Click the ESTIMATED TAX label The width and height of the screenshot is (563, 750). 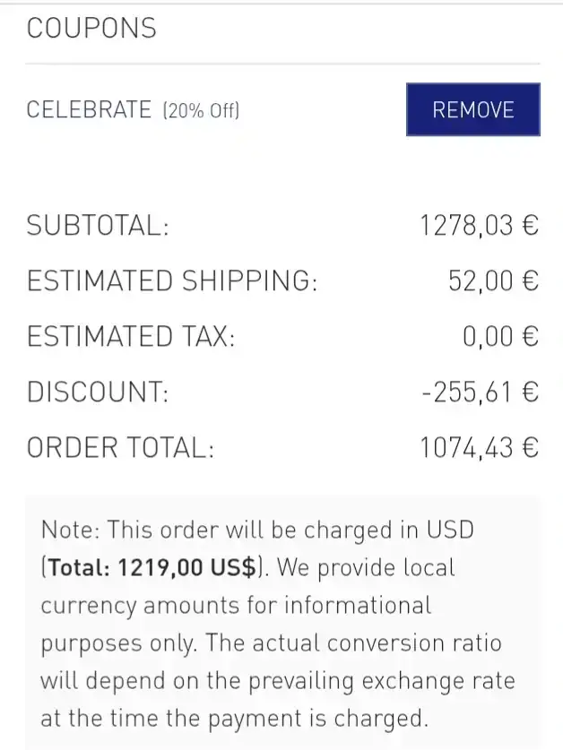[131, 337]
